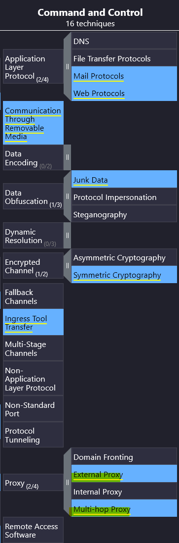Collapse the Proxy sub-techniques handle

(x=67, y=482)
